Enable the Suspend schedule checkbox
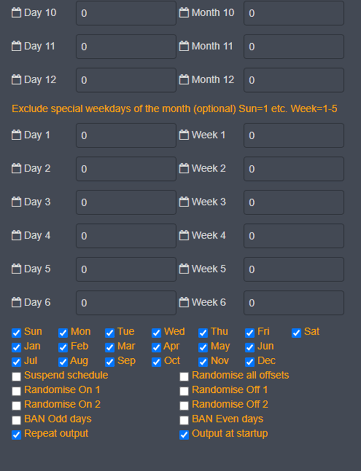This screenshot has height=471, width=361. [x=16, y=376]
